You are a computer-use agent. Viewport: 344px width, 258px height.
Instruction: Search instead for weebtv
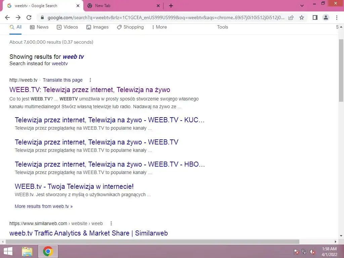pos(60,63)
